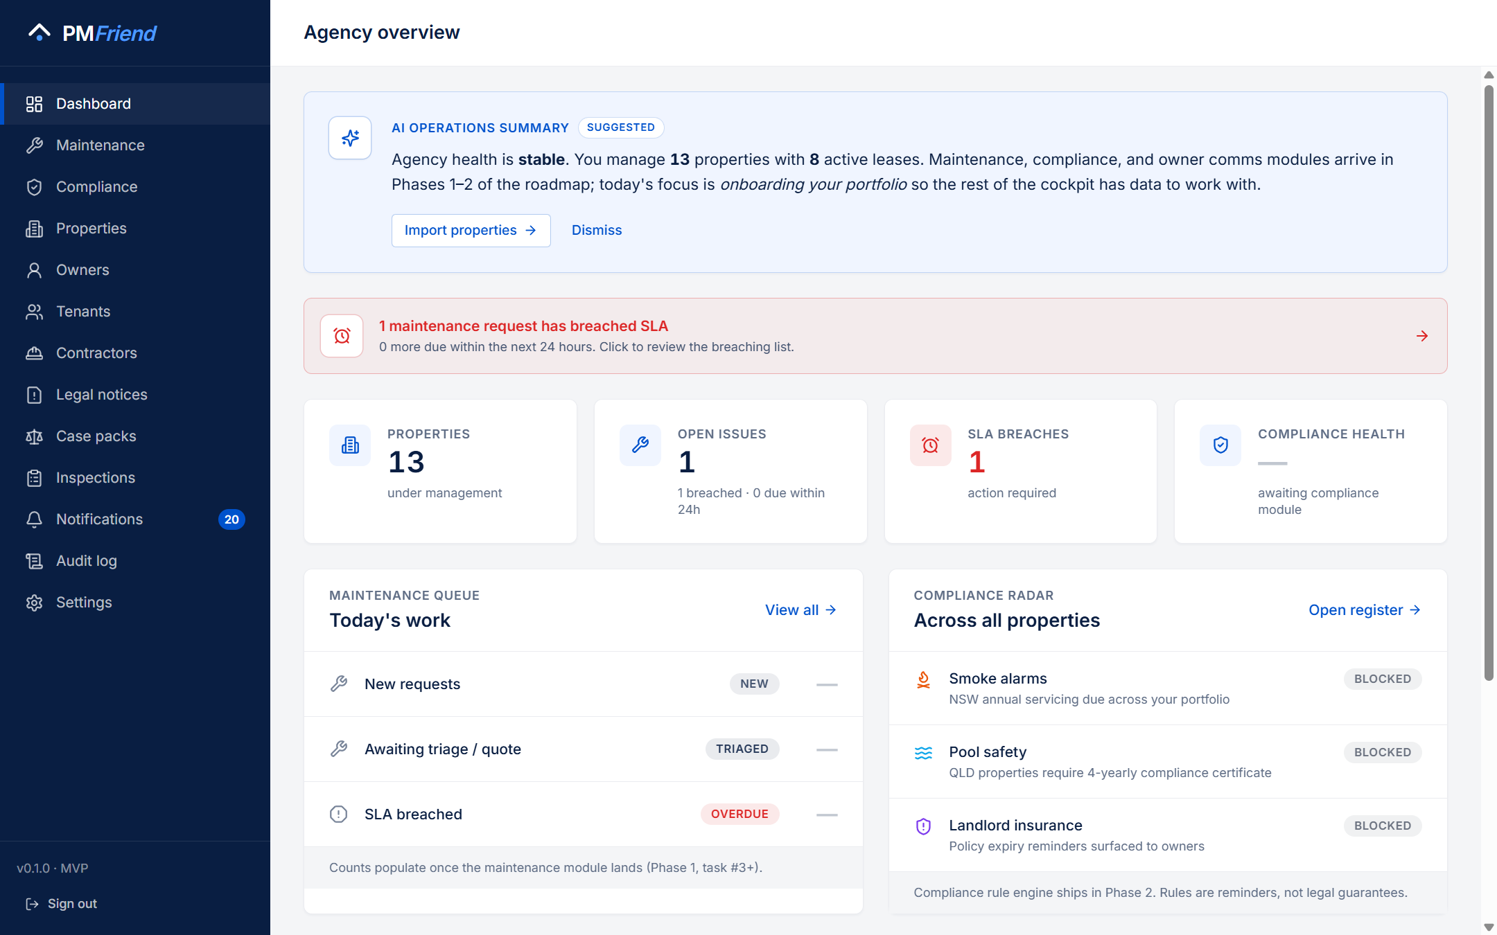
Task: Open Contractors in the sidebar
Action: [135, 353]
